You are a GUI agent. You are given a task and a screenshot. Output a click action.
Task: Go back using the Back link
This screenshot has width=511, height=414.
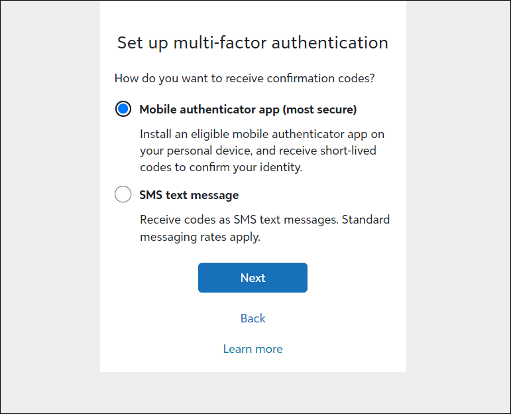click(253, 318)
